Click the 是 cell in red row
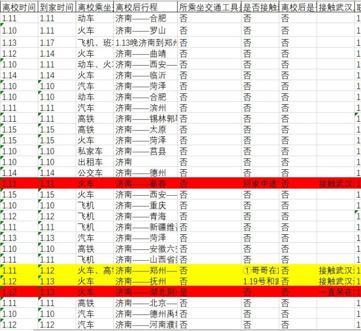Image resolution: width=361 pixels, height=331 pixels. click(209, 292)
